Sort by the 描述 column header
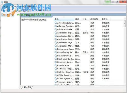The height and width of the screenshot is (93, 127). tap(78, 19)
